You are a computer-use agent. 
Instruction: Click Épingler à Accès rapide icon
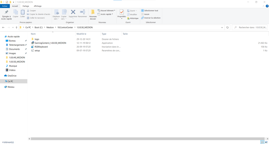pos(6,12)
